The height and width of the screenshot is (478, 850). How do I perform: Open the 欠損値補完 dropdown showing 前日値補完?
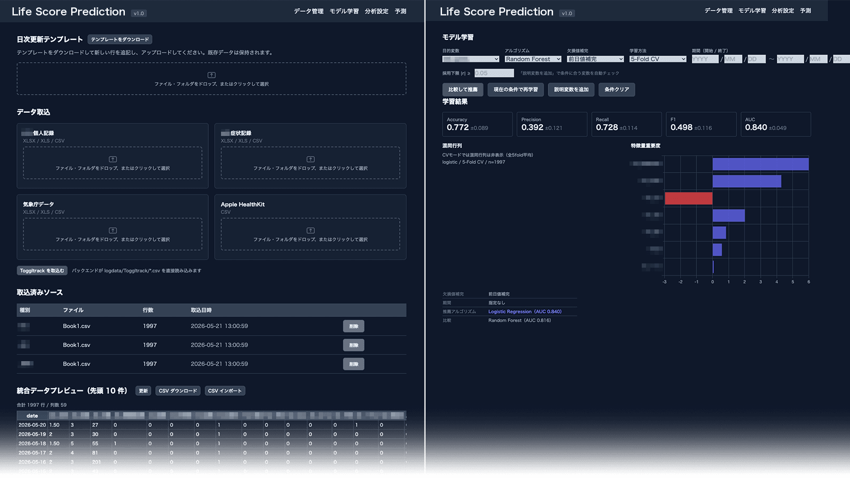click(595, 59)
